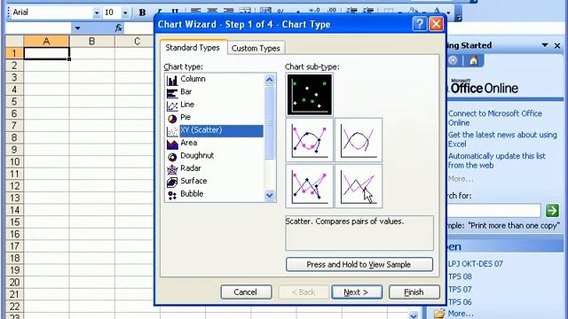Select scatter with smoothed lines and markers
Image resolution: width=568 pixels, height=319 pixels.
(310, 140)
